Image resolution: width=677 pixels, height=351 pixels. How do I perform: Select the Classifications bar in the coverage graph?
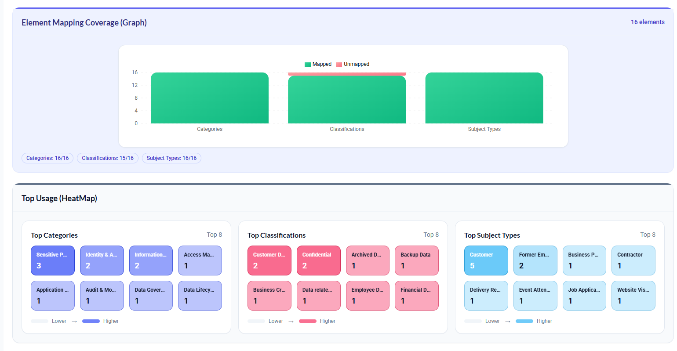tap(347, 98)
